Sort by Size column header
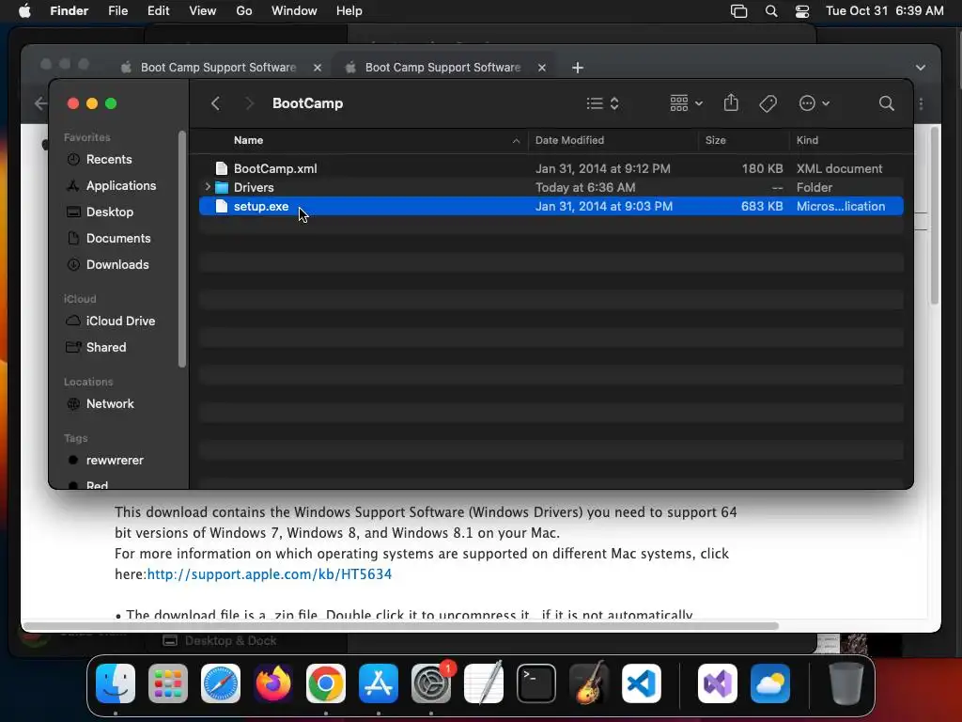 [744, 141]
